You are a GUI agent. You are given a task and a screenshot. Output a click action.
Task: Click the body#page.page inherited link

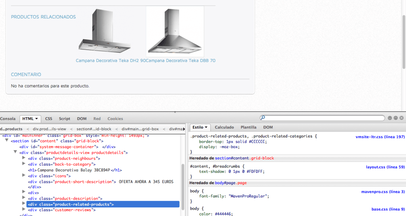click(231, 183)
